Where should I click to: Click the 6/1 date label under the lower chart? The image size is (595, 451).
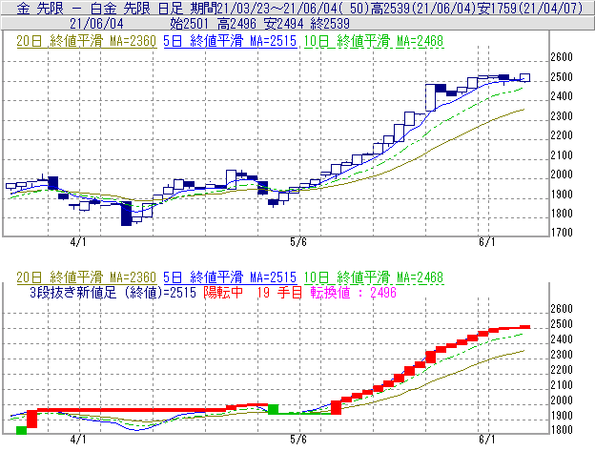[x=487, y=440]
